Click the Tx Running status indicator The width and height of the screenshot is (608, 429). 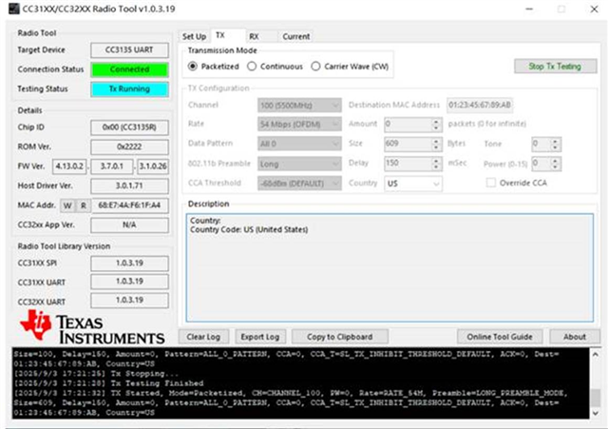pos(129,88)
